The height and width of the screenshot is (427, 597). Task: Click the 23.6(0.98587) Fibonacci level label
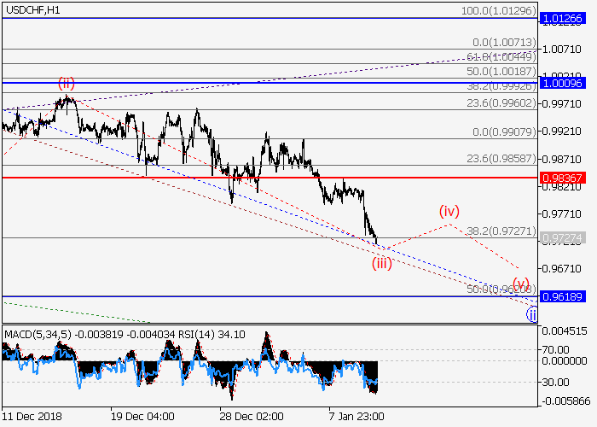(x=501, y=159)
